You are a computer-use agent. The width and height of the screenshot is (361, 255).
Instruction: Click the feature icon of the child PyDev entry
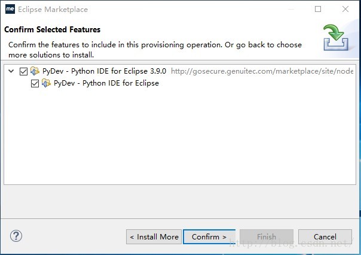tap(46, 83)
